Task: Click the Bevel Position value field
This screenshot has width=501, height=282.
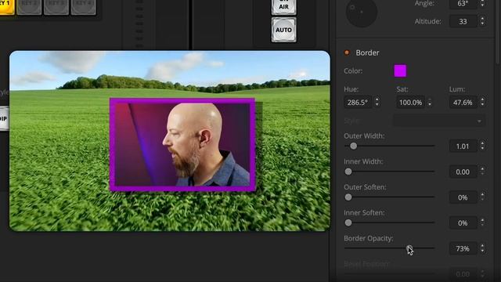Action: (463, 274)
